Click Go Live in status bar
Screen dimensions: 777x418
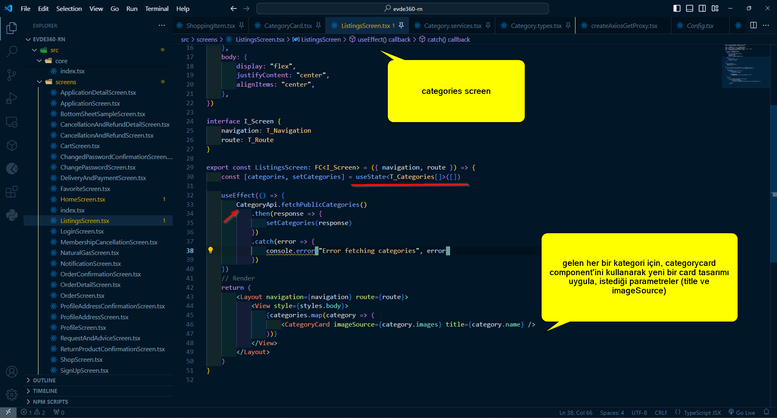click(x=742, y=413)
